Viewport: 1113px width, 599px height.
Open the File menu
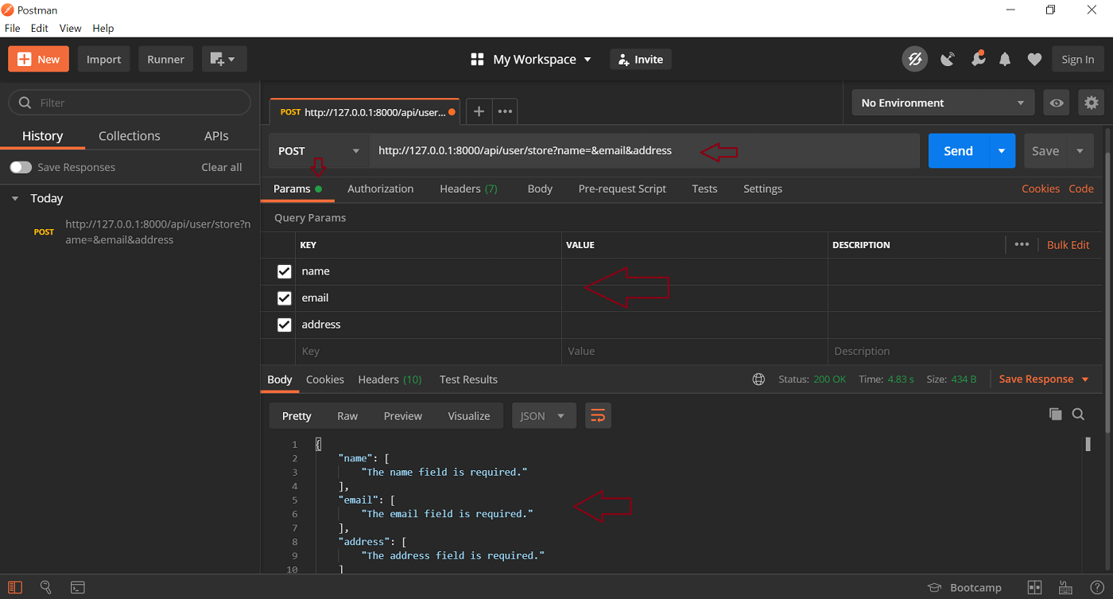coord(13,28)
